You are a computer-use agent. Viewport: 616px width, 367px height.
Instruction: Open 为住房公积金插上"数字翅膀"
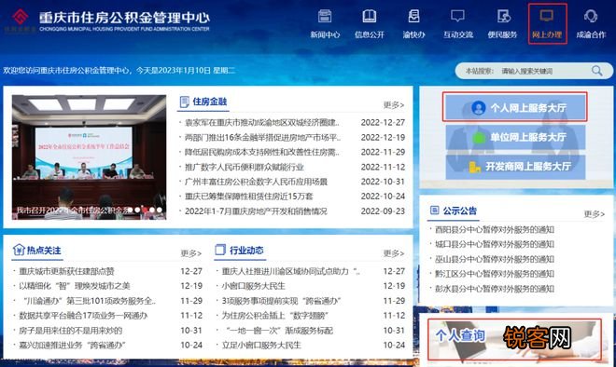tap(275, 315)
